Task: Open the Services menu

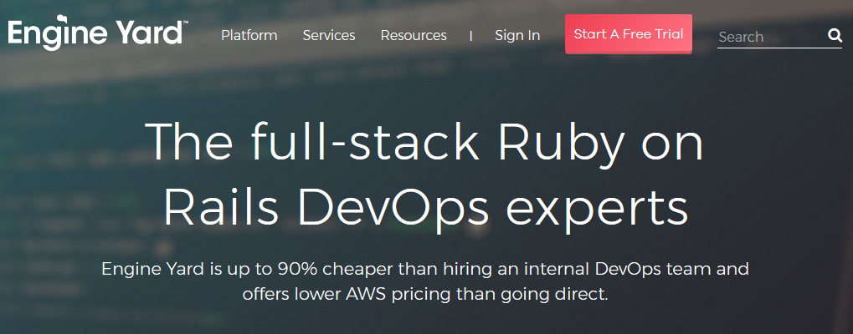Action: tap(329, 36)
